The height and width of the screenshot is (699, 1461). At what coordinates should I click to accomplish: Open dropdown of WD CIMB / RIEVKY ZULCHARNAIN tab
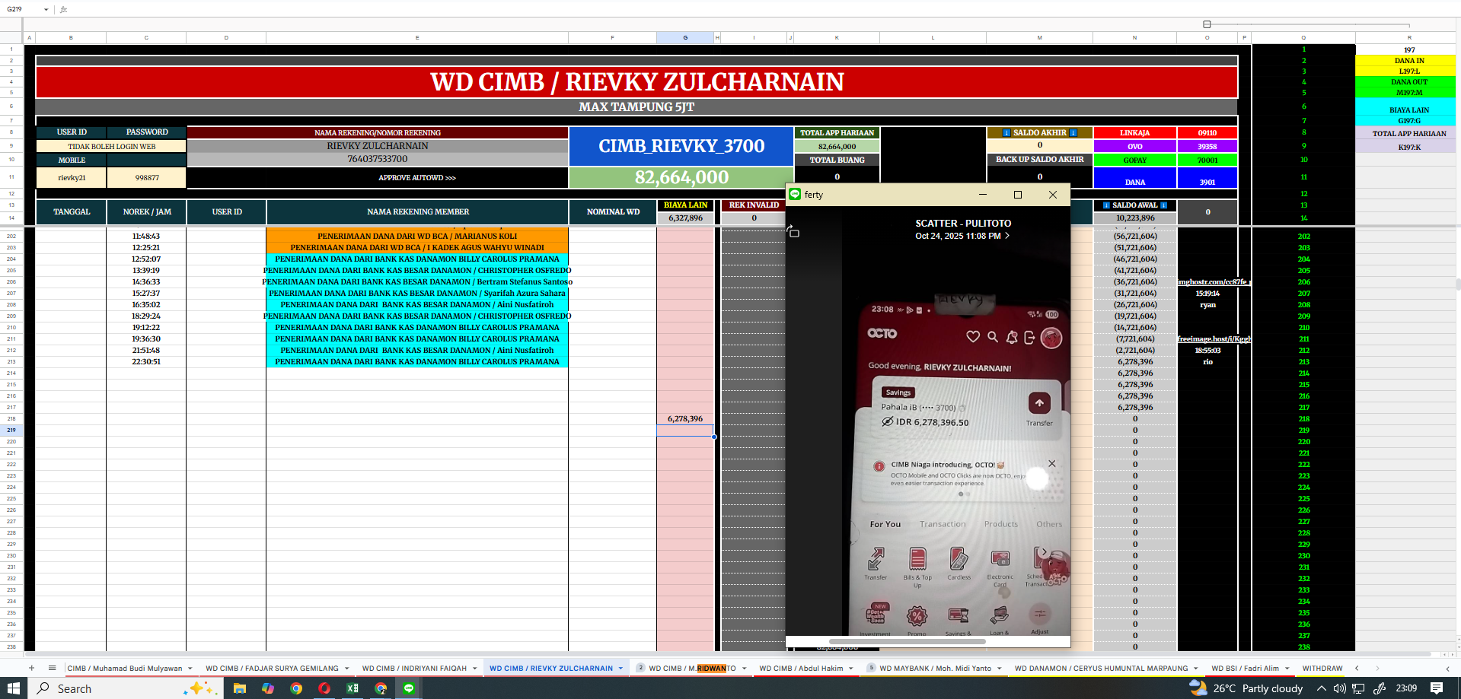(x=620, y=669)
